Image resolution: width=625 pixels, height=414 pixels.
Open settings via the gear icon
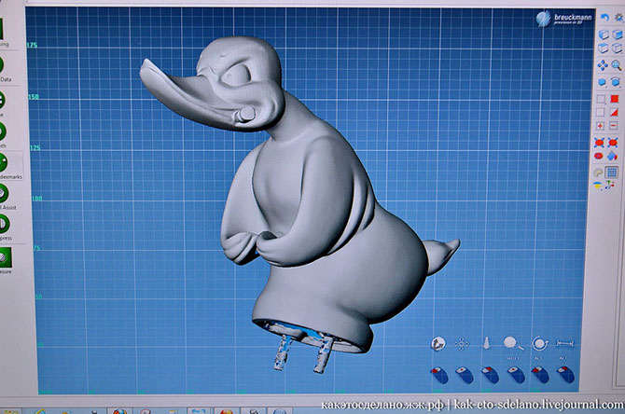[x=618, y=17]
